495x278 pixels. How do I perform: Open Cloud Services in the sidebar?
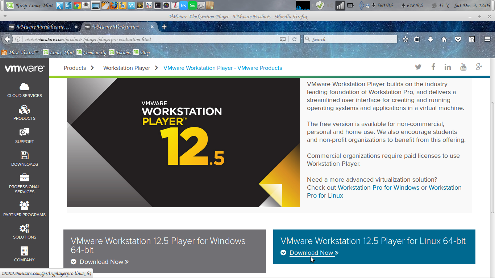[x=24, y=90]
